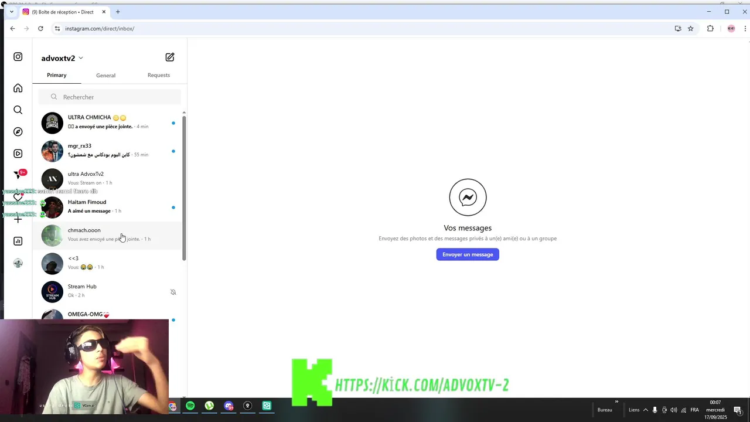Screen dimensions: 750x422
Task: Close the Boîte de réception tab
Action: coord(104,12)
